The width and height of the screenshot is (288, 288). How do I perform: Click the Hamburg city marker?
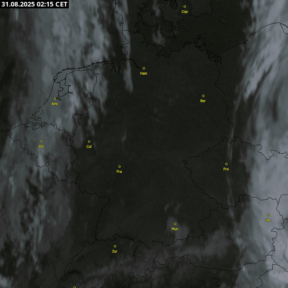click(144, 68)
